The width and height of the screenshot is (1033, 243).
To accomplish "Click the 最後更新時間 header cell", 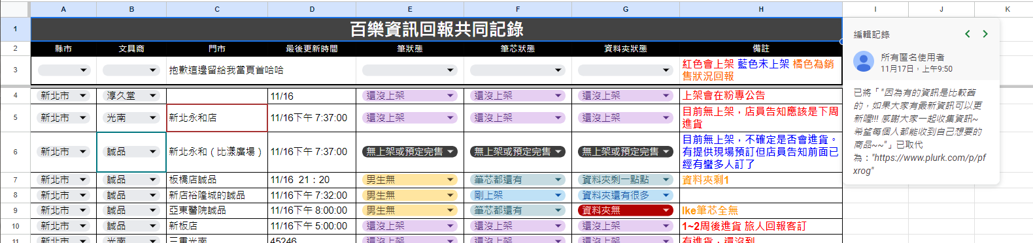I will [x=312, y=49].
